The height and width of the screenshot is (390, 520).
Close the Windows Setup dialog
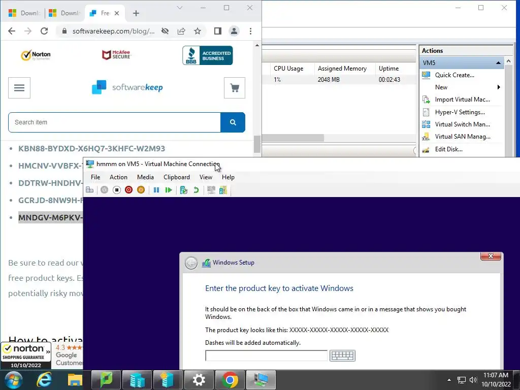[x=491, y=256]
